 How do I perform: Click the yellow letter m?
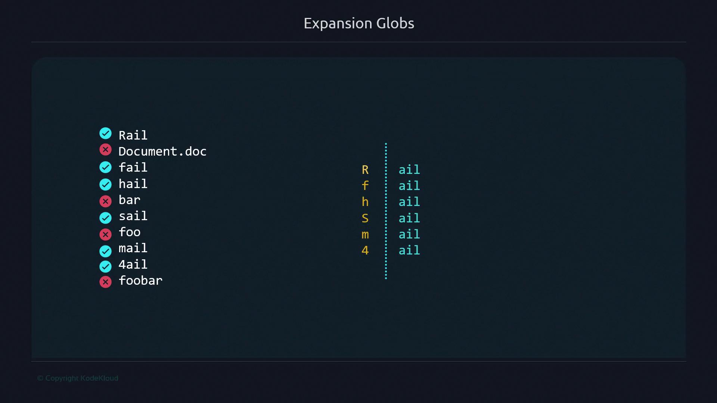365,235
